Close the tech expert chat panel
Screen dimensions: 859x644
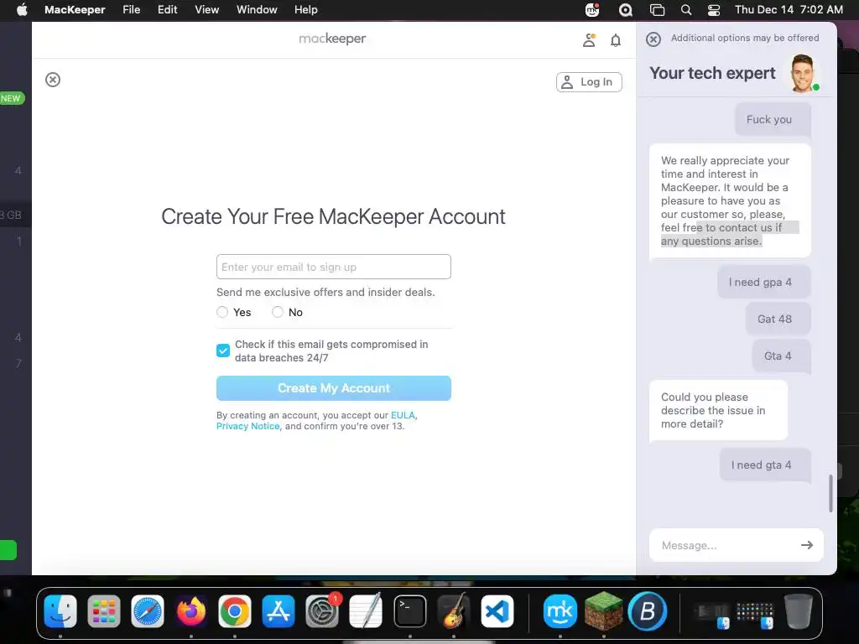653,39
